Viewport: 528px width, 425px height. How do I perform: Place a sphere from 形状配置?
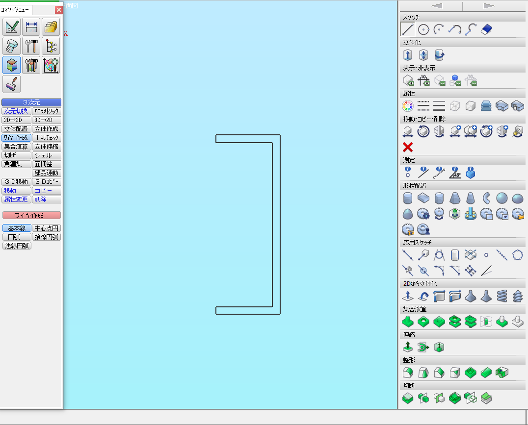pyautogui.click(x=502, y=198)
